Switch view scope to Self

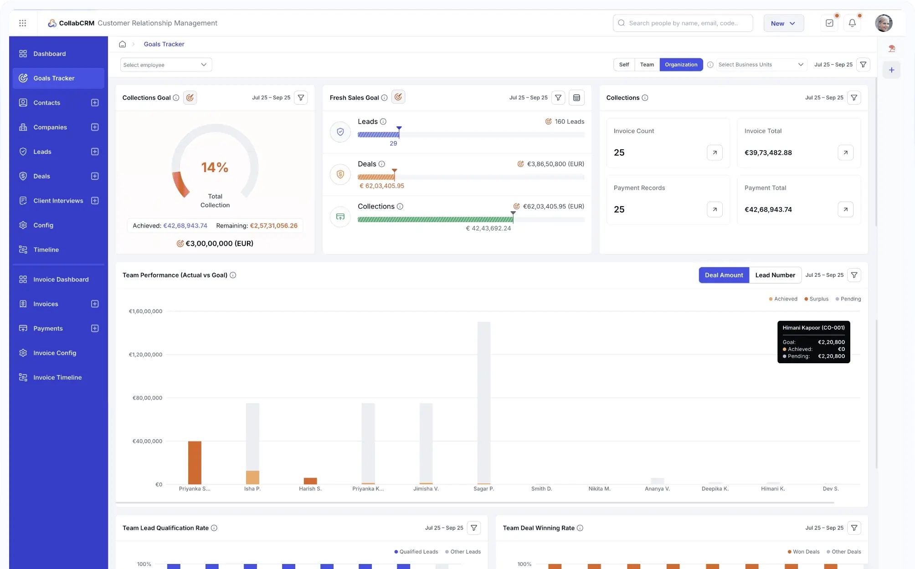point(624,65)
